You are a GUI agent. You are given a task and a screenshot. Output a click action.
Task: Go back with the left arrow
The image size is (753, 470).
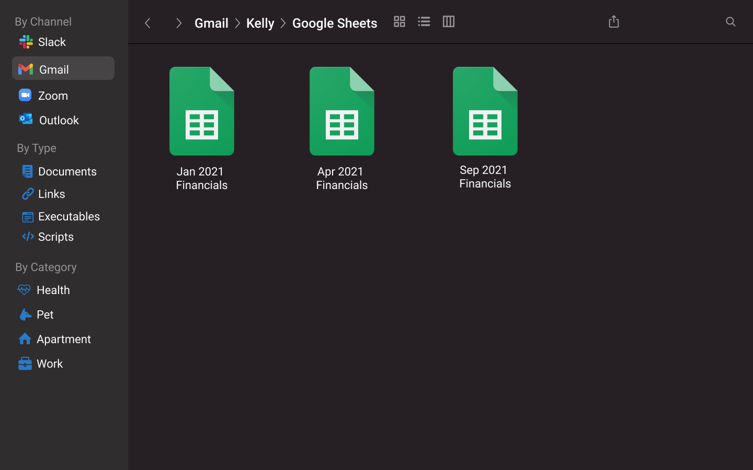coord(147,23)
